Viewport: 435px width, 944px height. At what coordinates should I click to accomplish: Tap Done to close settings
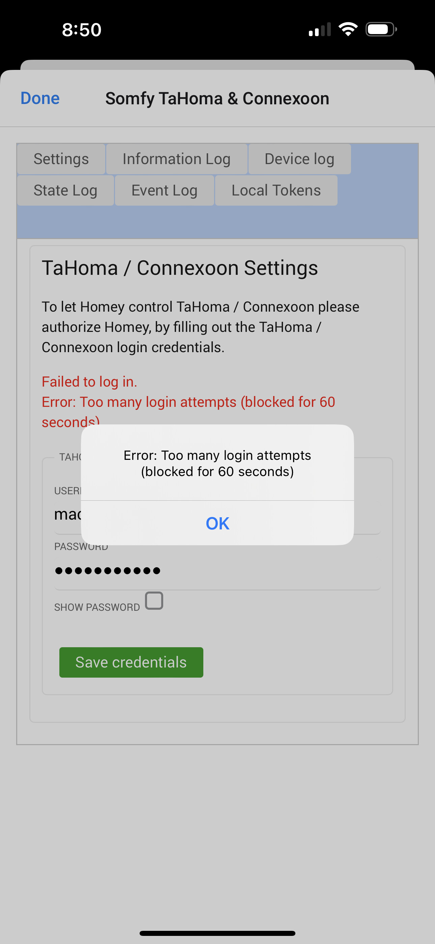point(40,98)
